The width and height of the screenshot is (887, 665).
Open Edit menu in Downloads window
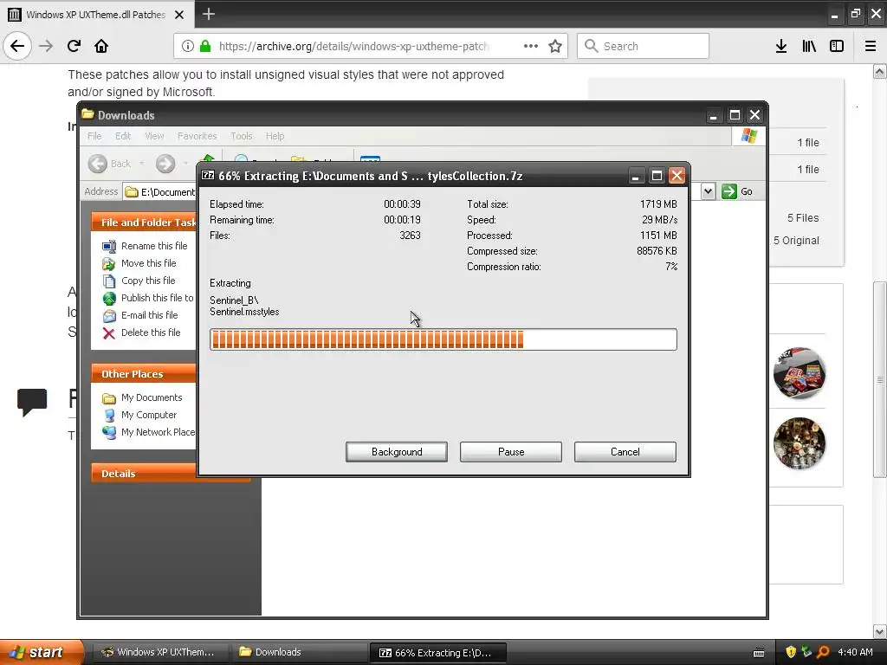click(123, 136)
